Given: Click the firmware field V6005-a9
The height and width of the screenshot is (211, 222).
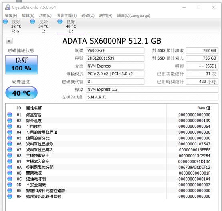Looking at the screenshot, I should click(115, 50).
